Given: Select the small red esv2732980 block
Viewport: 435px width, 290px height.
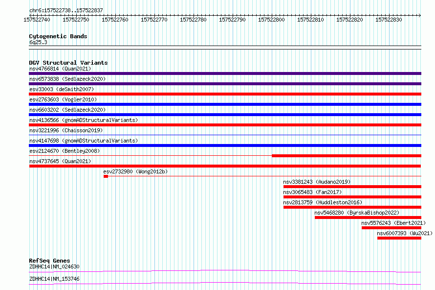Looking at the screenshot, I should (106, 176).
